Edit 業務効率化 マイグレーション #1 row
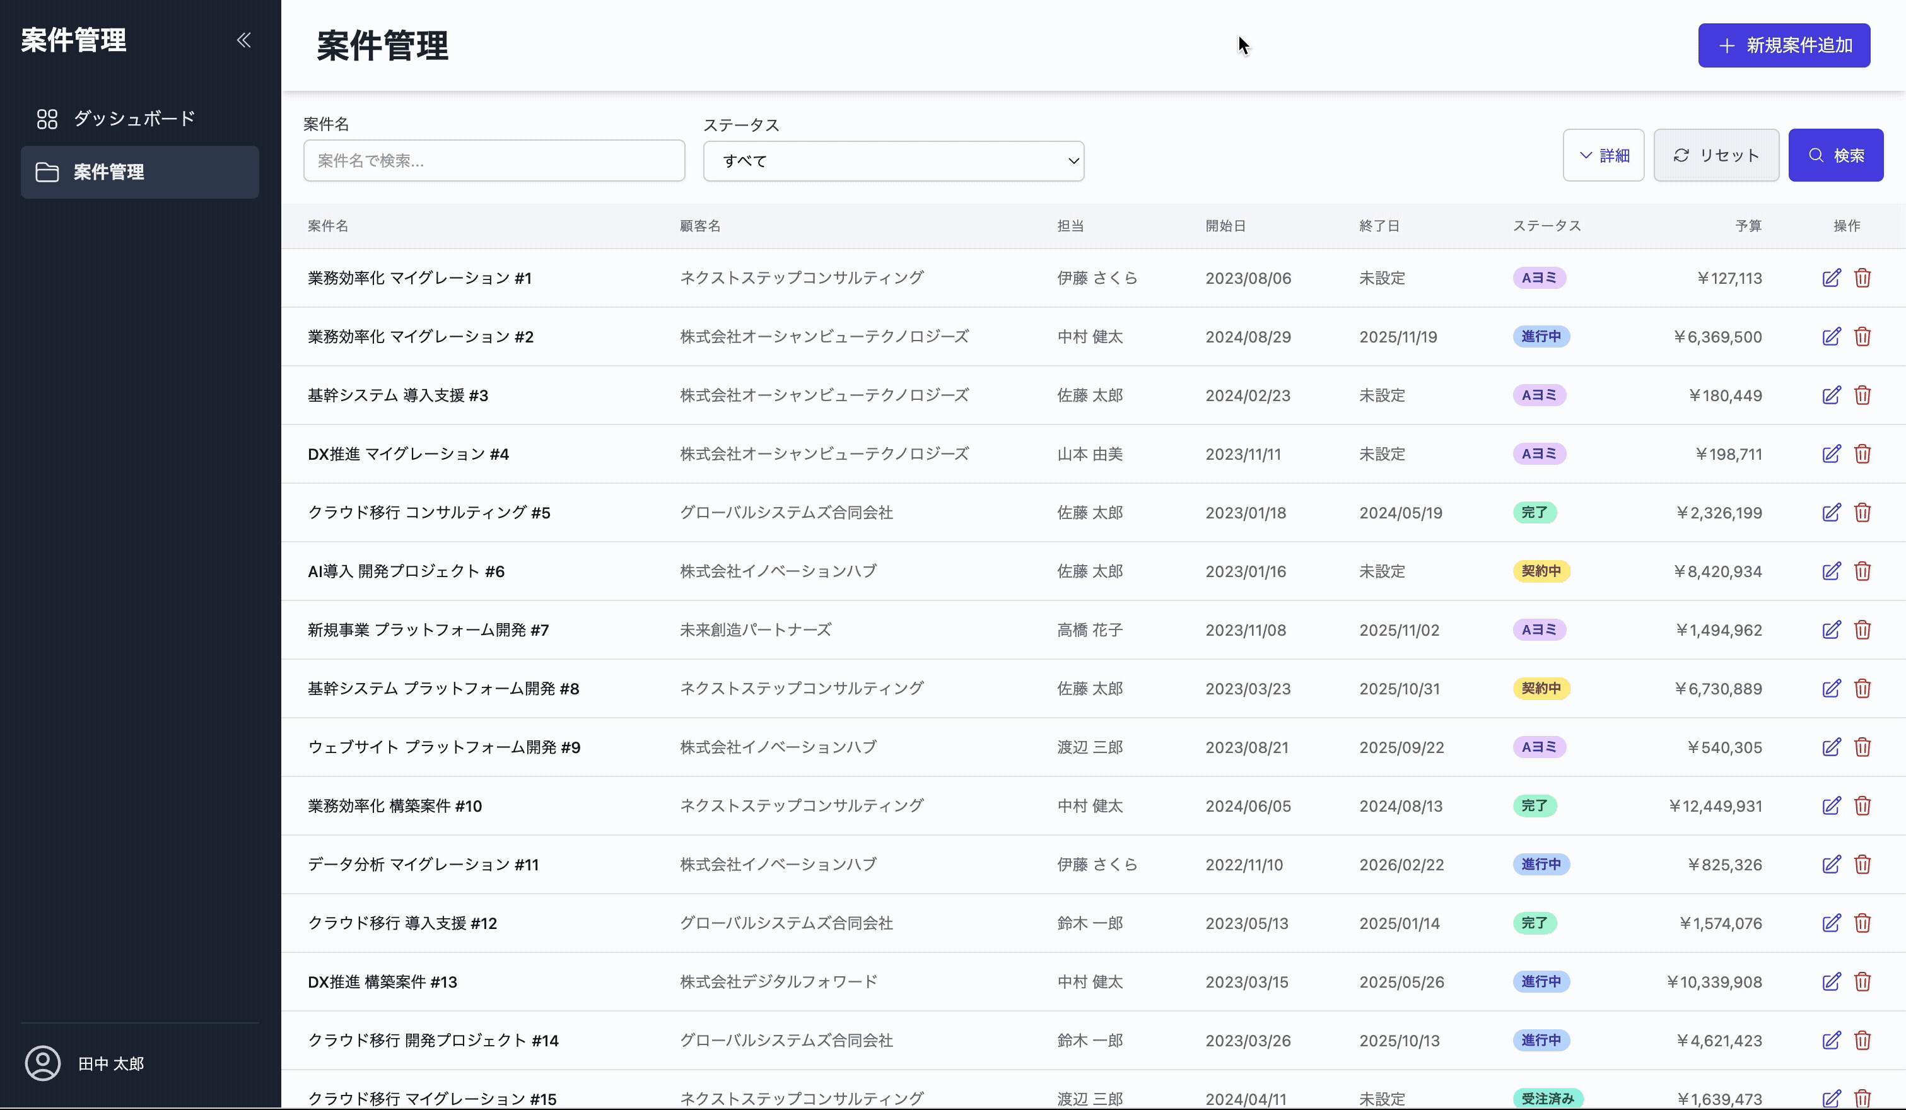 (1831, 278)
